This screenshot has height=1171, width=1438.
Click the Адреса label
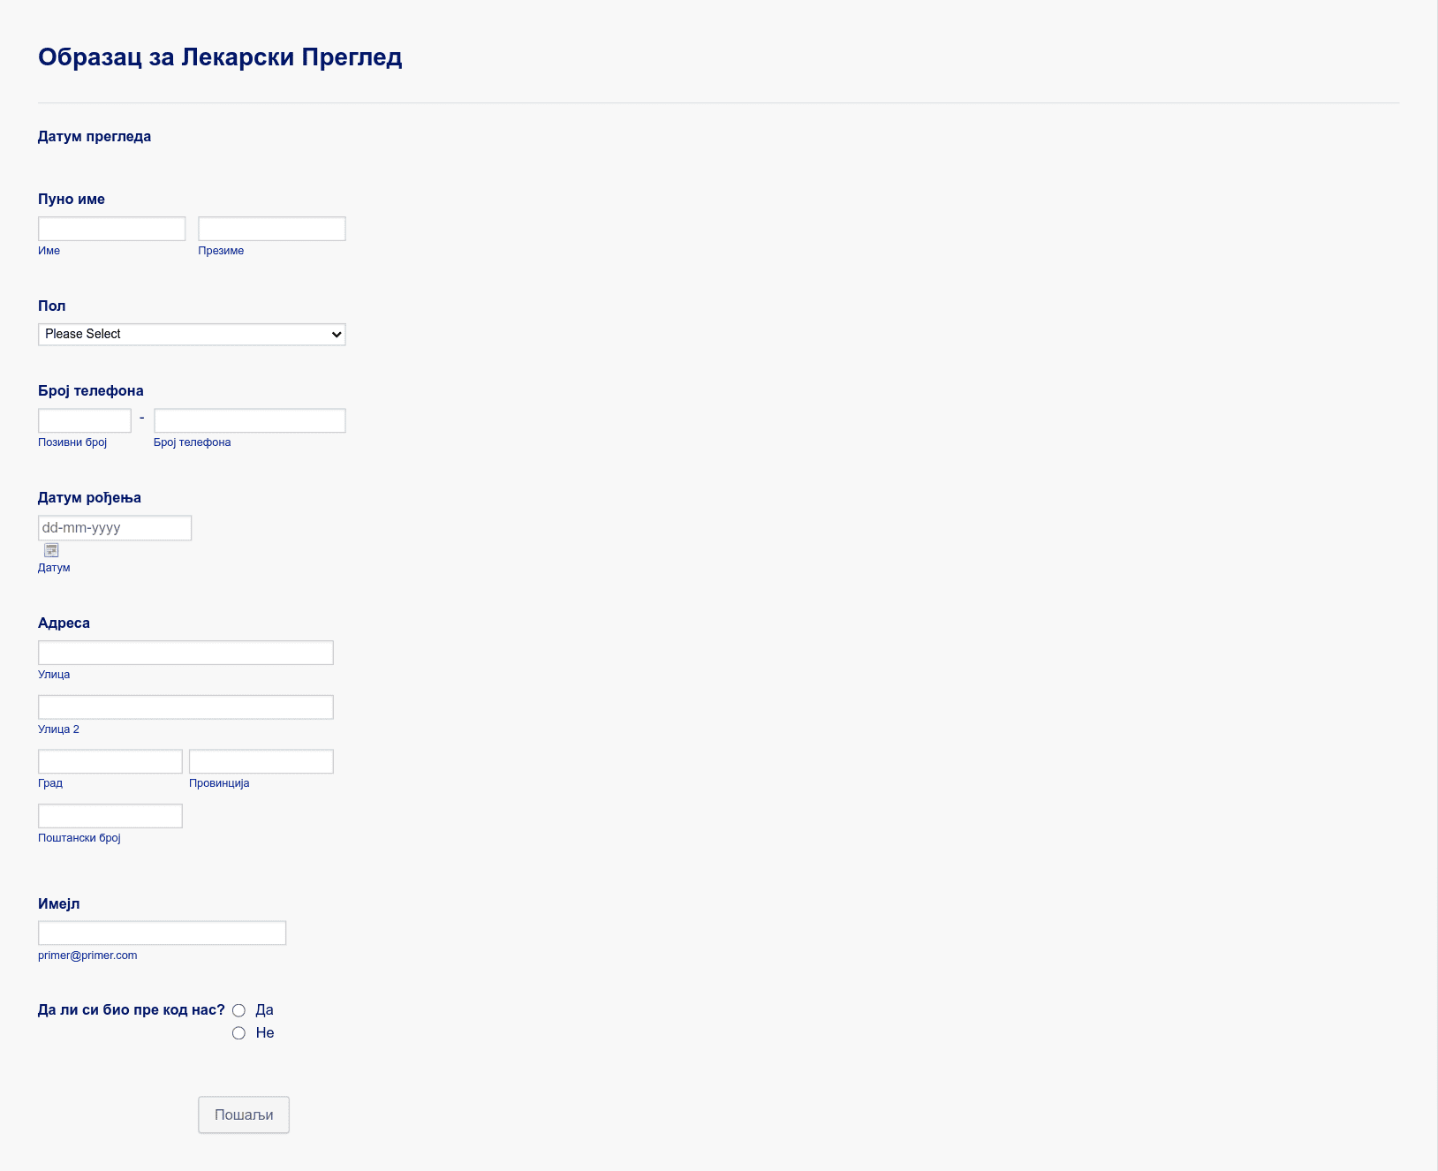point(64,623)
